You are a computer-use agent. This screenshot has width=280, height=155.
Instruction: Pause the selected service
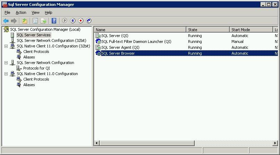(73, 21)
